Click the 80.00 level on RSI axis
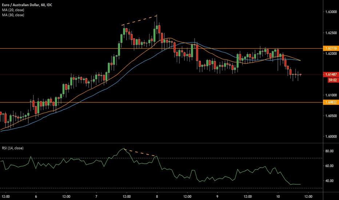The width and height of the screenshot is (339, 200). (329, 151)
